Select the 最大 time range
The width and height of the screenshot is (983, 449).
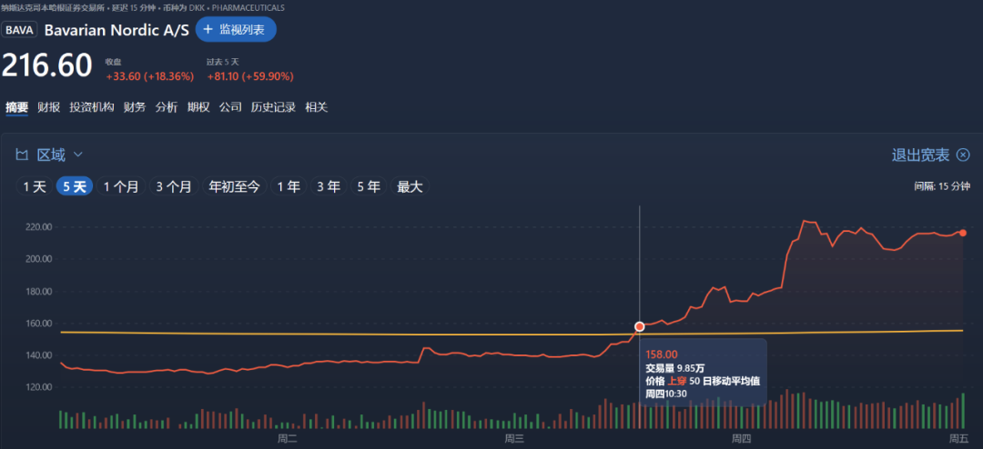(410, 186)
